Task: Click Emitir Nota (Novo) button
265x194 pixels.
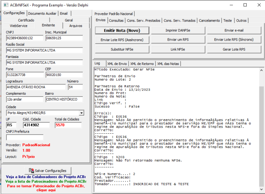Action: [x=122, y=30]
